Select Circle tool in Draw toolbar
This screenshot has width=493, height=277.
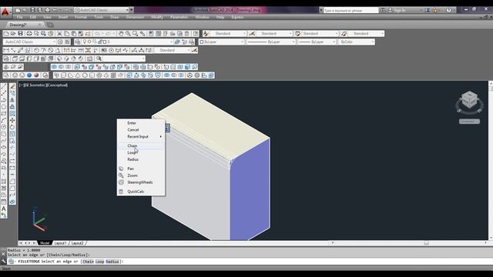click(x=4, y=127)
